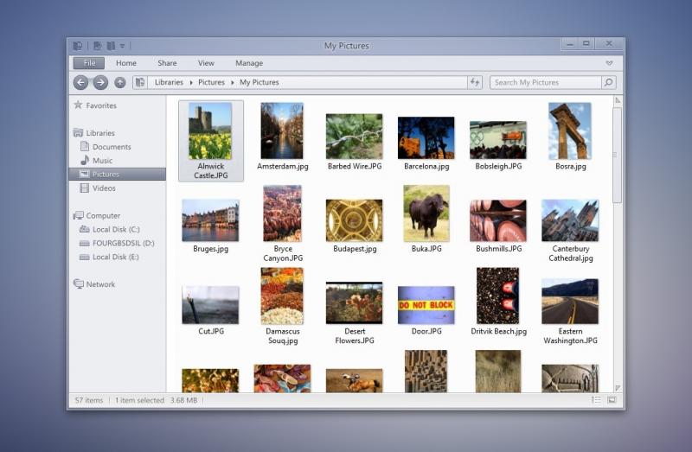Switch to details view in status bar
692x452 pixels.
point(596,400)
